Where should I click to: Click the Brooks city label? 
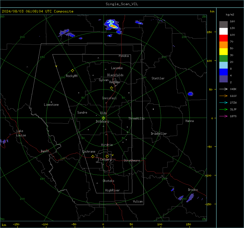click(x=193, y=190)
